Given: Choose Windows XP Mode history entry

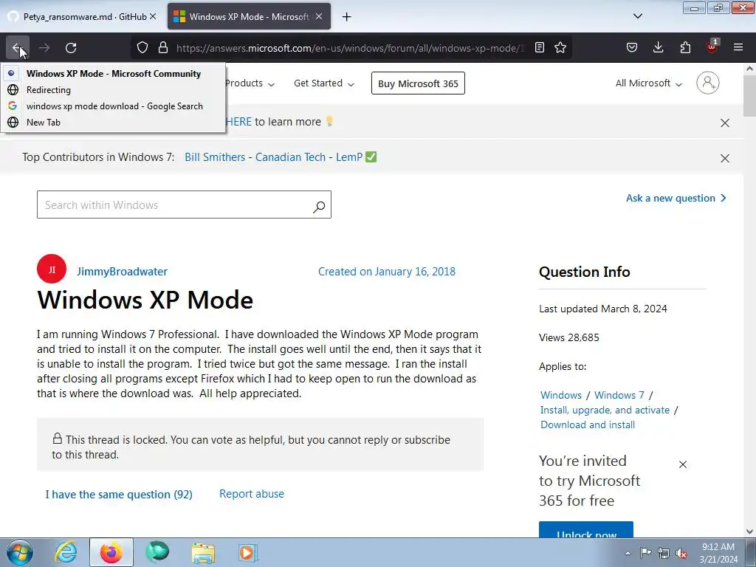Looking at the screenshot, I should [x=113, y=74].
